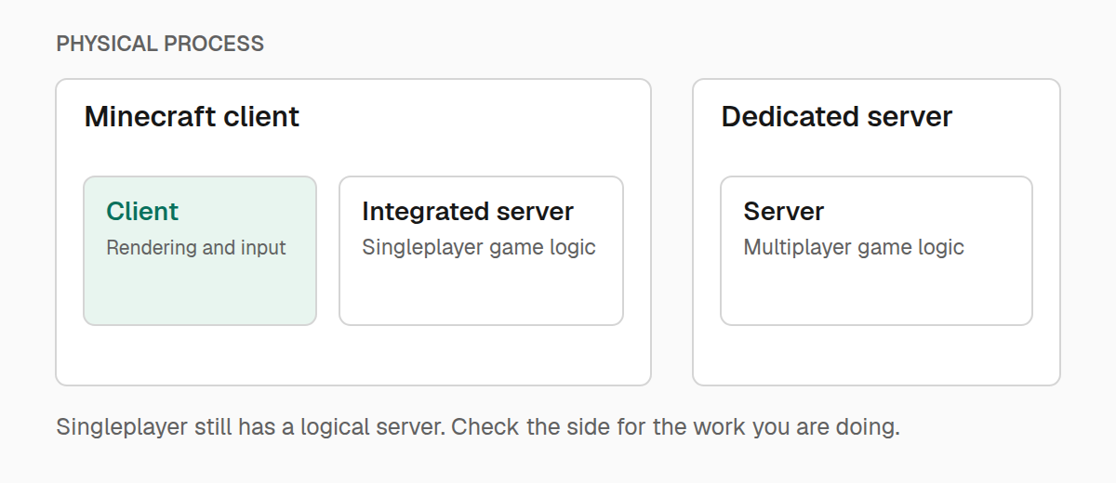Click empty space inside Dedicated server container

click(x=876, y=355)
